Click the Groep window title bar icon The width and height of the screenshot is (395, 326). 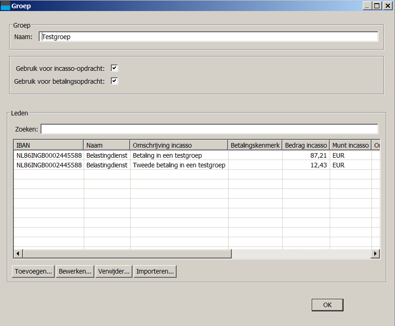[x=6, y=6]
